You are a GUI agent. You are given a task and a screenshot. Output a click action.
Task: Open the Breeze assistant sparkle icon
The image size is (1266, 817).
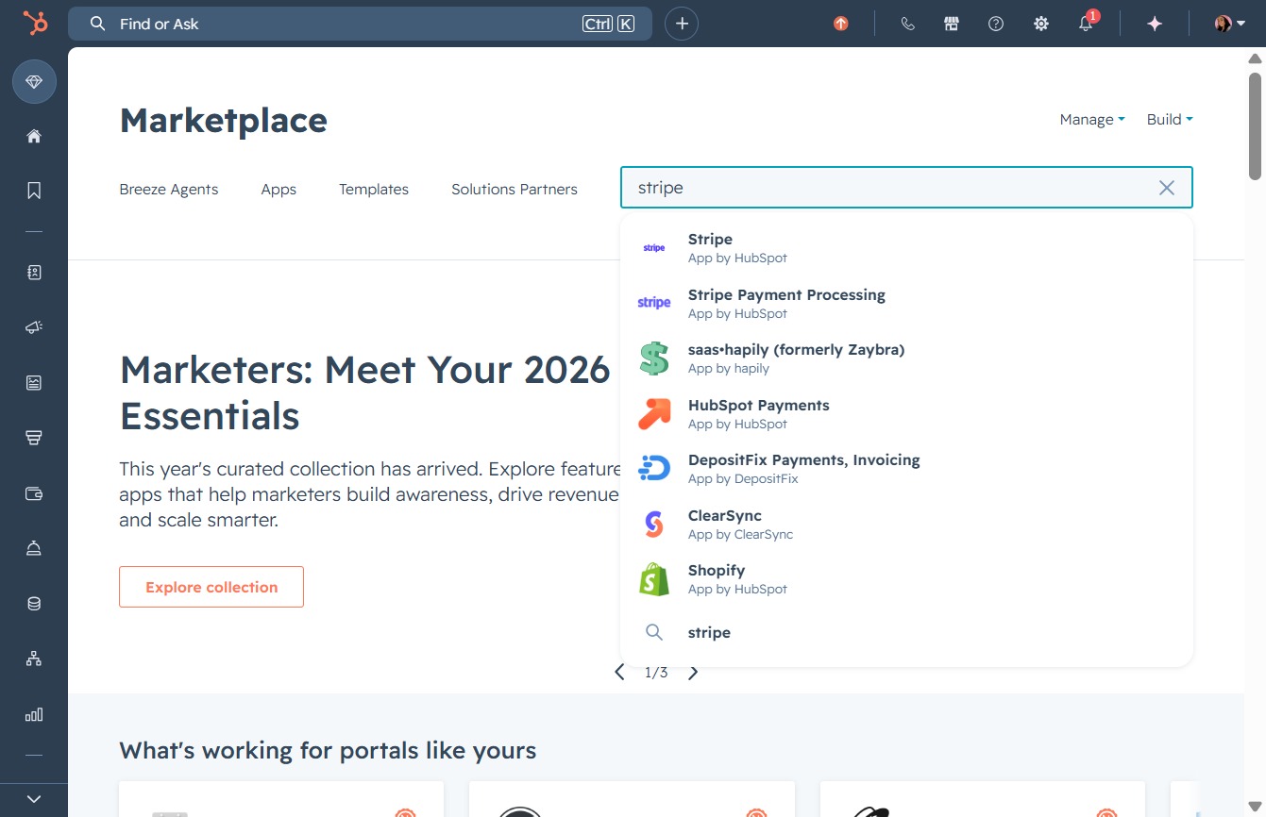click(x=1155, y=24)
